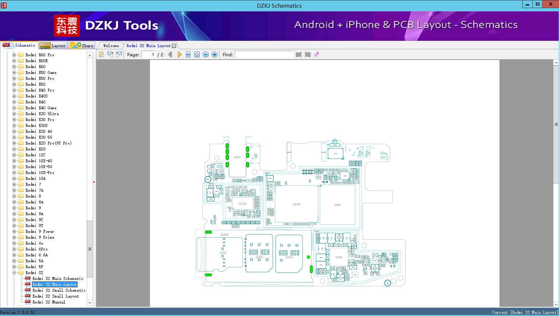Open Redmi S2 Small Layout file

[55, 296]
